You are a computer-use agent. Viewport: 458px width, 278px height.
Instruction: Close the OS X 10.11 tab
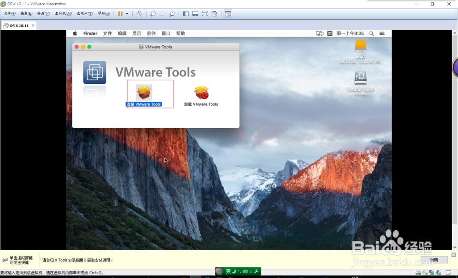tap(33, 25)
